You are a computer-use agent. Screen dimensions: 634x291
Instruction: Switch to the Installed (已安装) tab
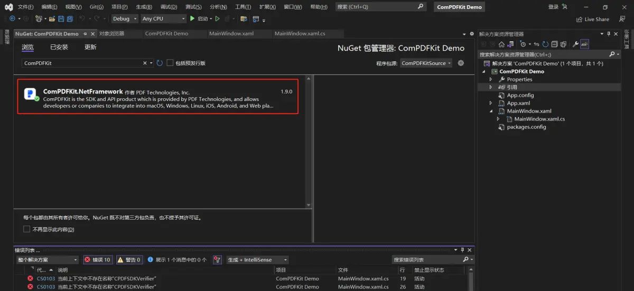point(59,47)
